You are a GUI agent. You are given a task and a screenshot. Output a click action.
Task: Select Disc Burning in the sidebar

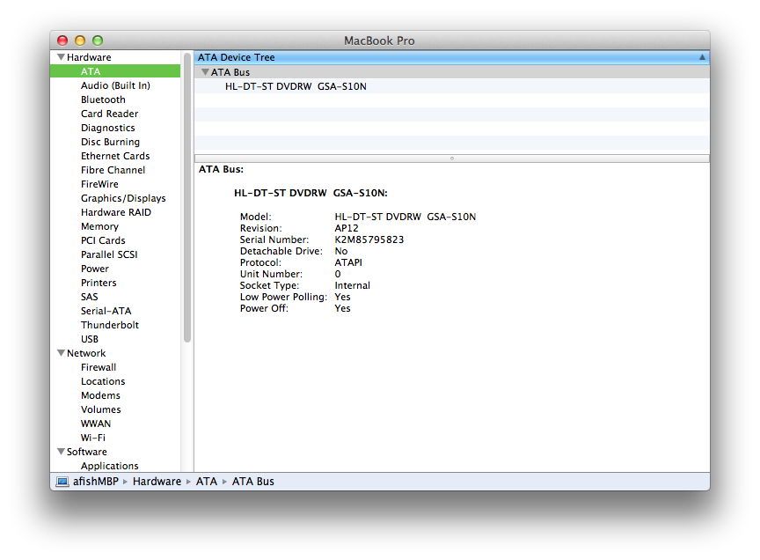tap(111, 142)
